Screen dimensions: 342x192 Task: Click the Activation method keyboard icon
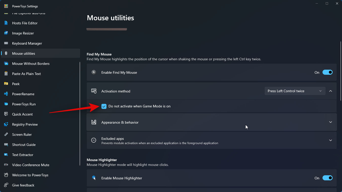coord(94,91)
